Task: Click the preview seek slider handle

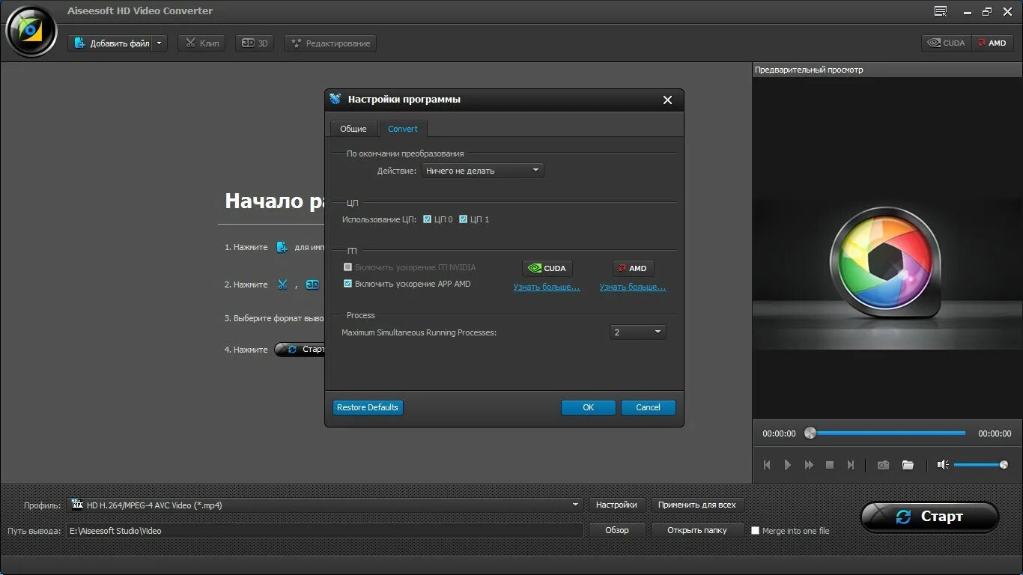Action: [810, 433]
